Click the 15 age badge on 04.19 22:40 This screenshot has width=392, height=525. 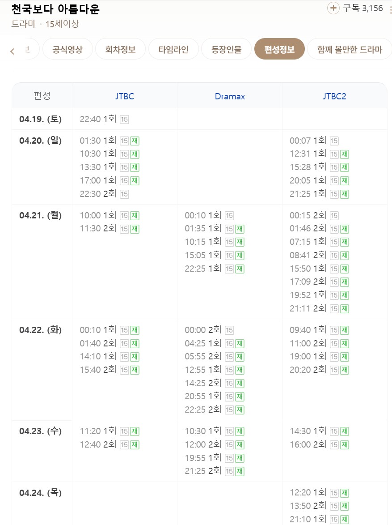pyautogui.click(x=124, y=120)
